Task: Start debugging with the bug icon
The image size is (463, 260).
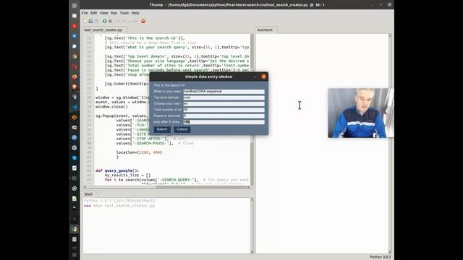Action: coord(111,21)
